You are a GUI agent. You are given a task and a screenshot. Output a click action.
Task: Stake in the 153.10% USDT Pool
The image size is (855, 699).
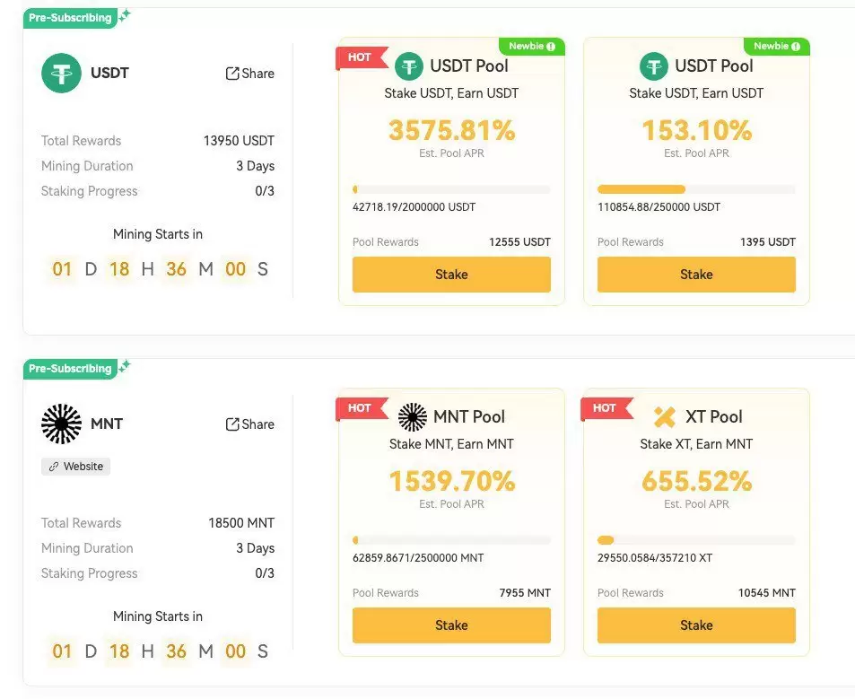(696, 275)
